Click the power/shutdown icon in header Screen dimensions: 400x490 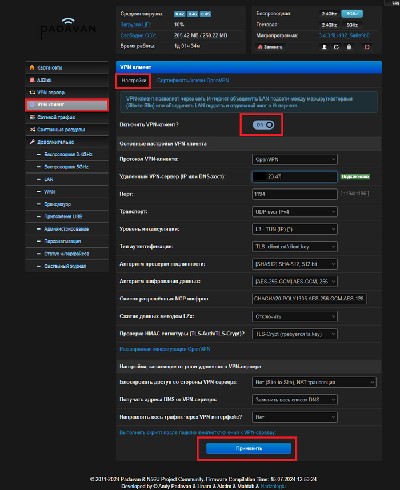point(367,47)
